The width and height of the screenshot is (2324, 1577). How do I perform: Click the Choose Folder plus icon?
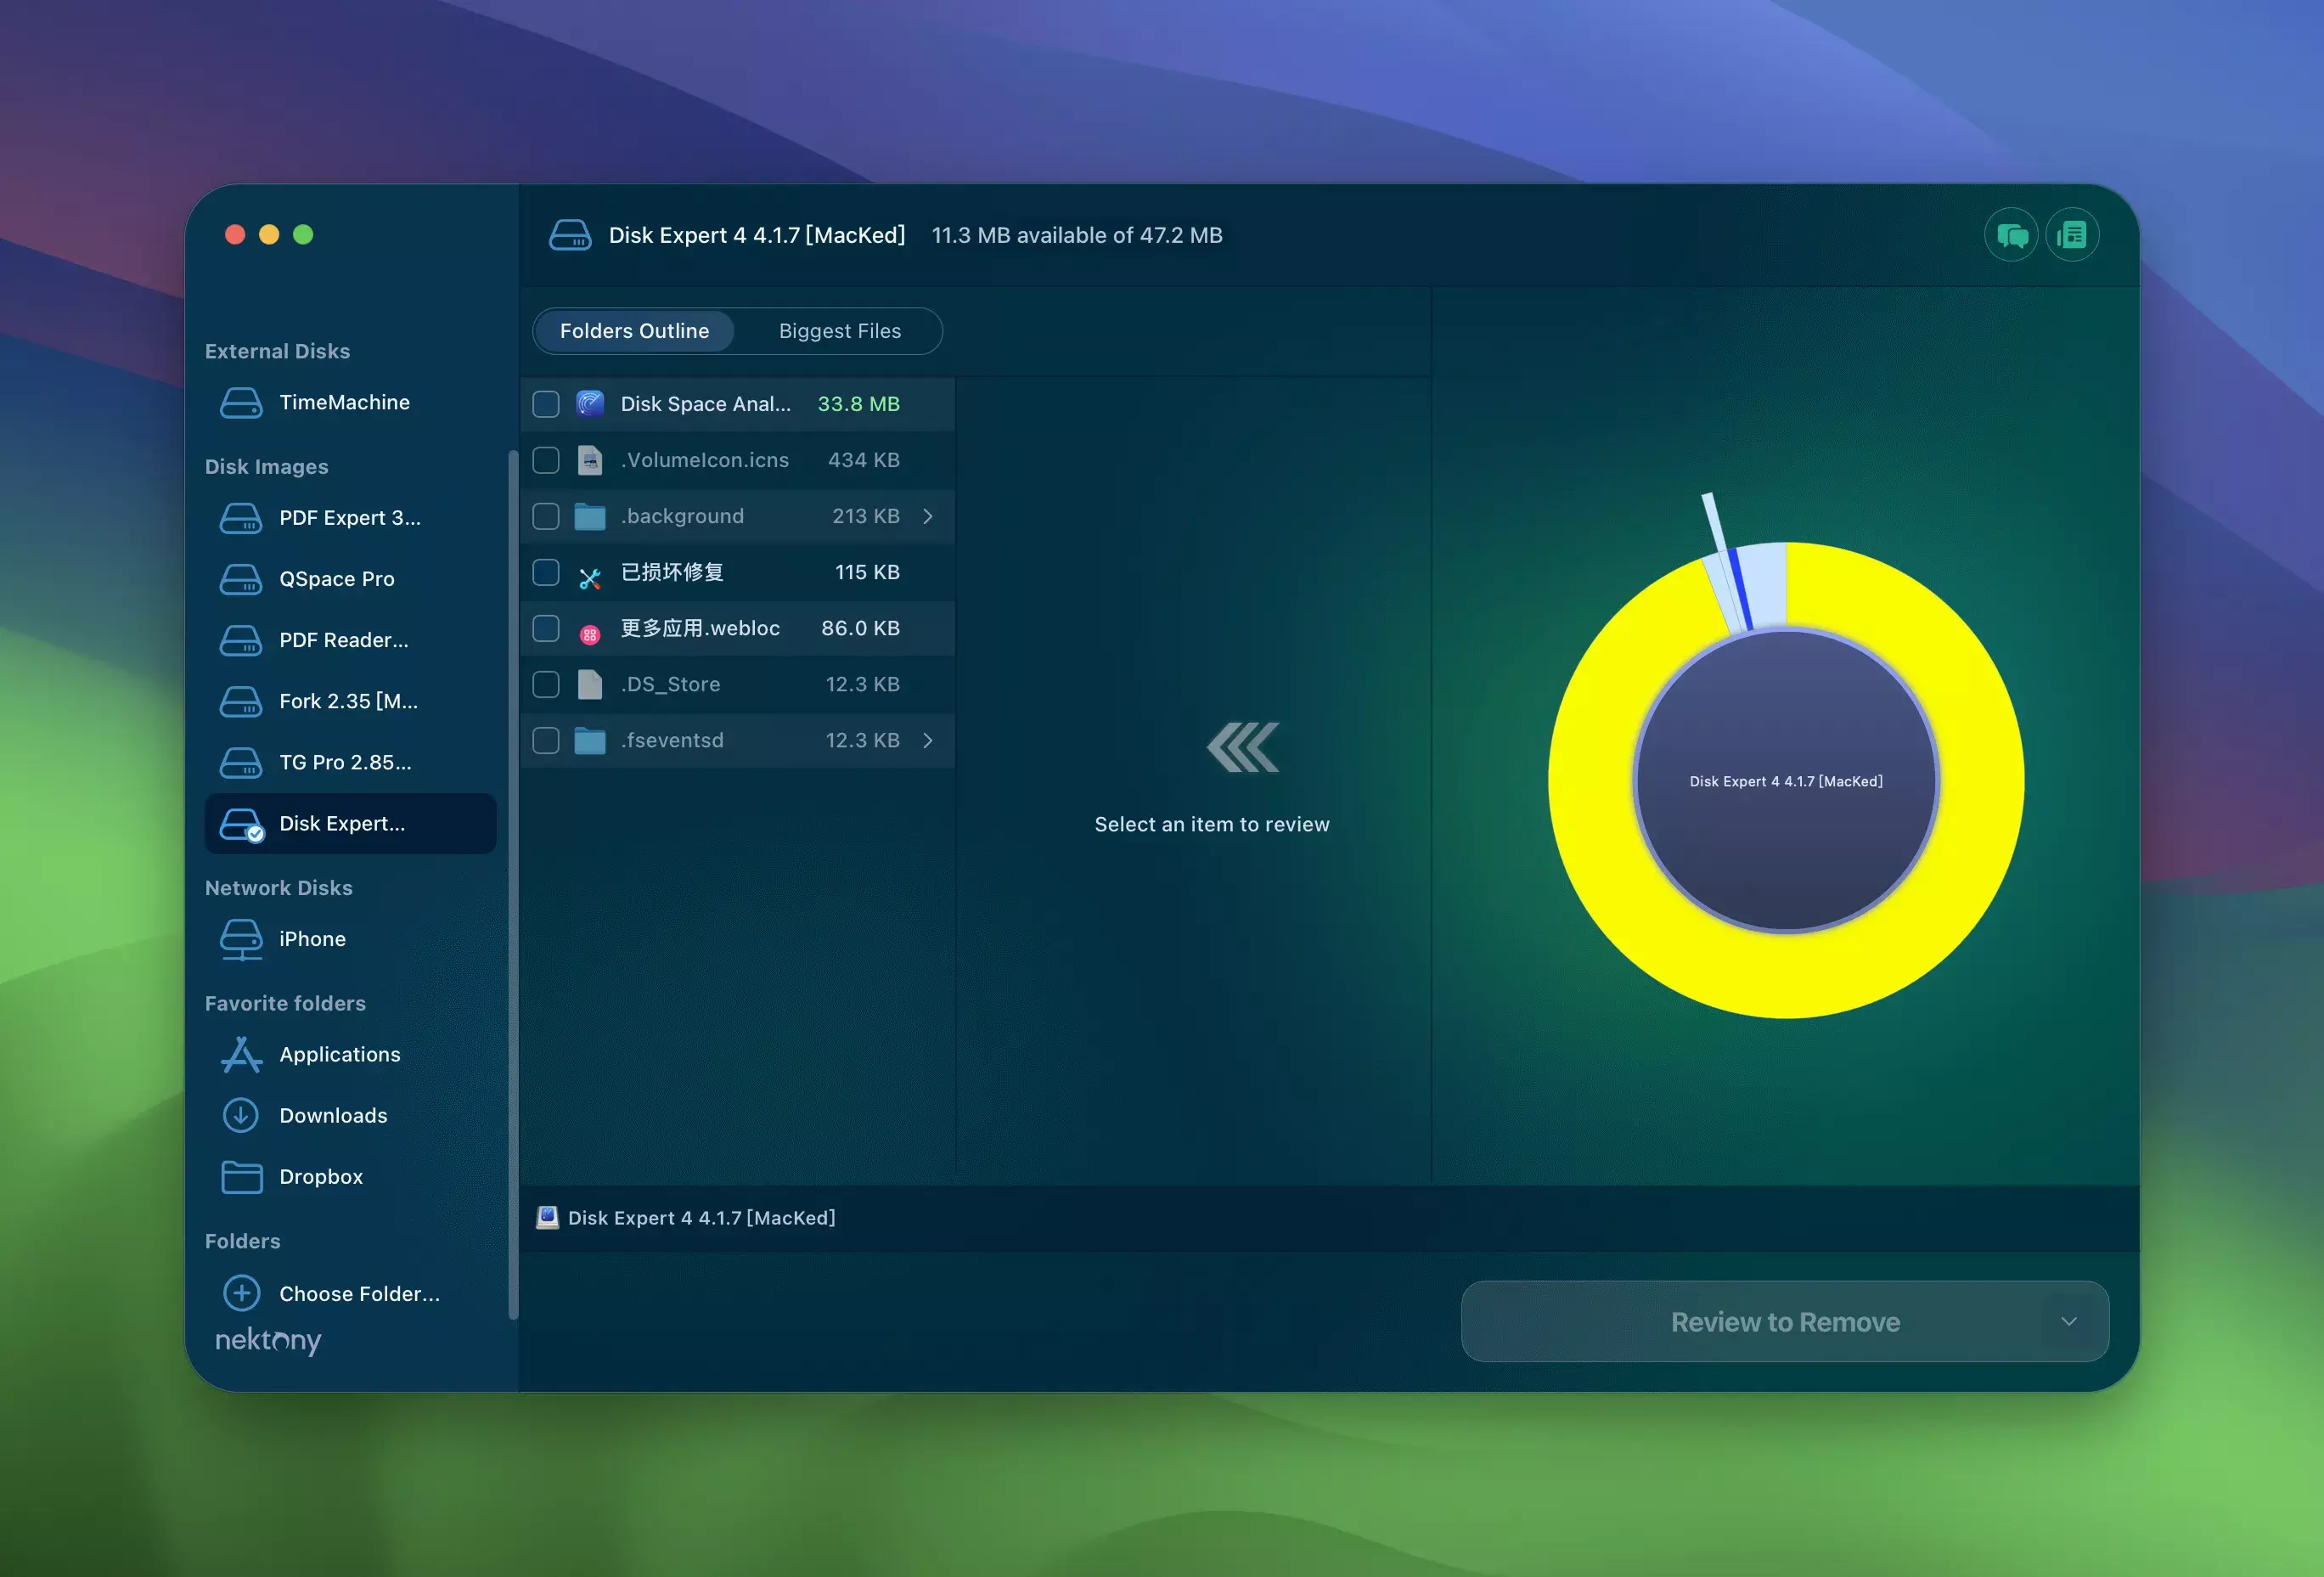(241, 1293)
